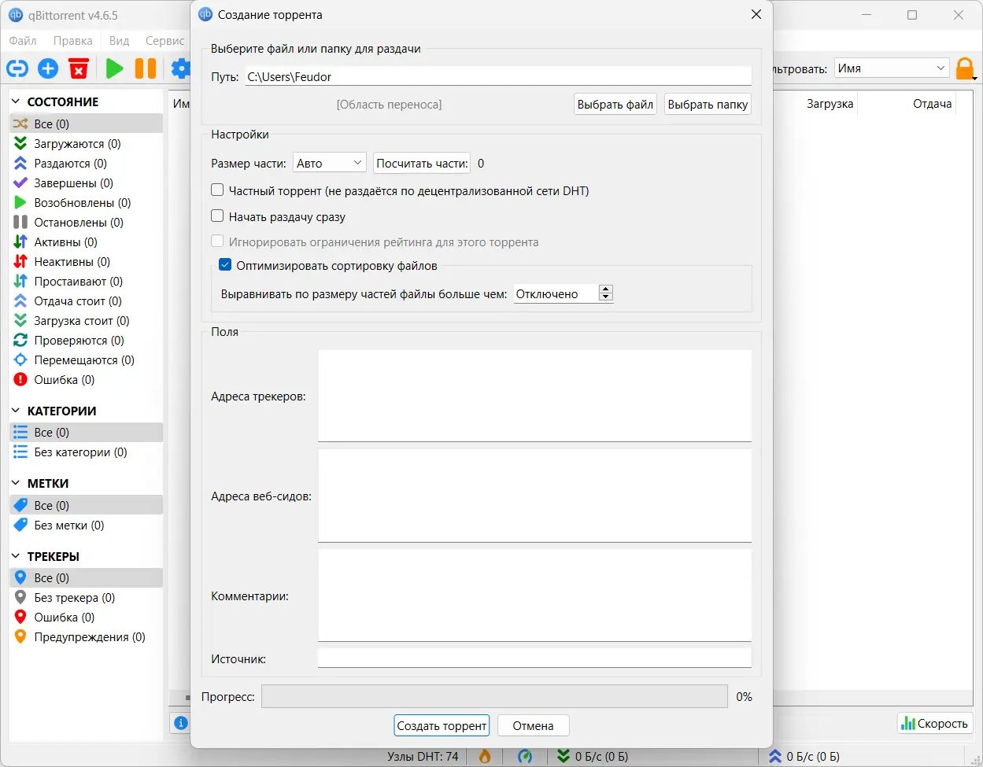Viewport: 983px width, 767px height.
Task: Uncheck 'Оптимизировать сортировку файлов' checkbox
Action: pos(226,266)
